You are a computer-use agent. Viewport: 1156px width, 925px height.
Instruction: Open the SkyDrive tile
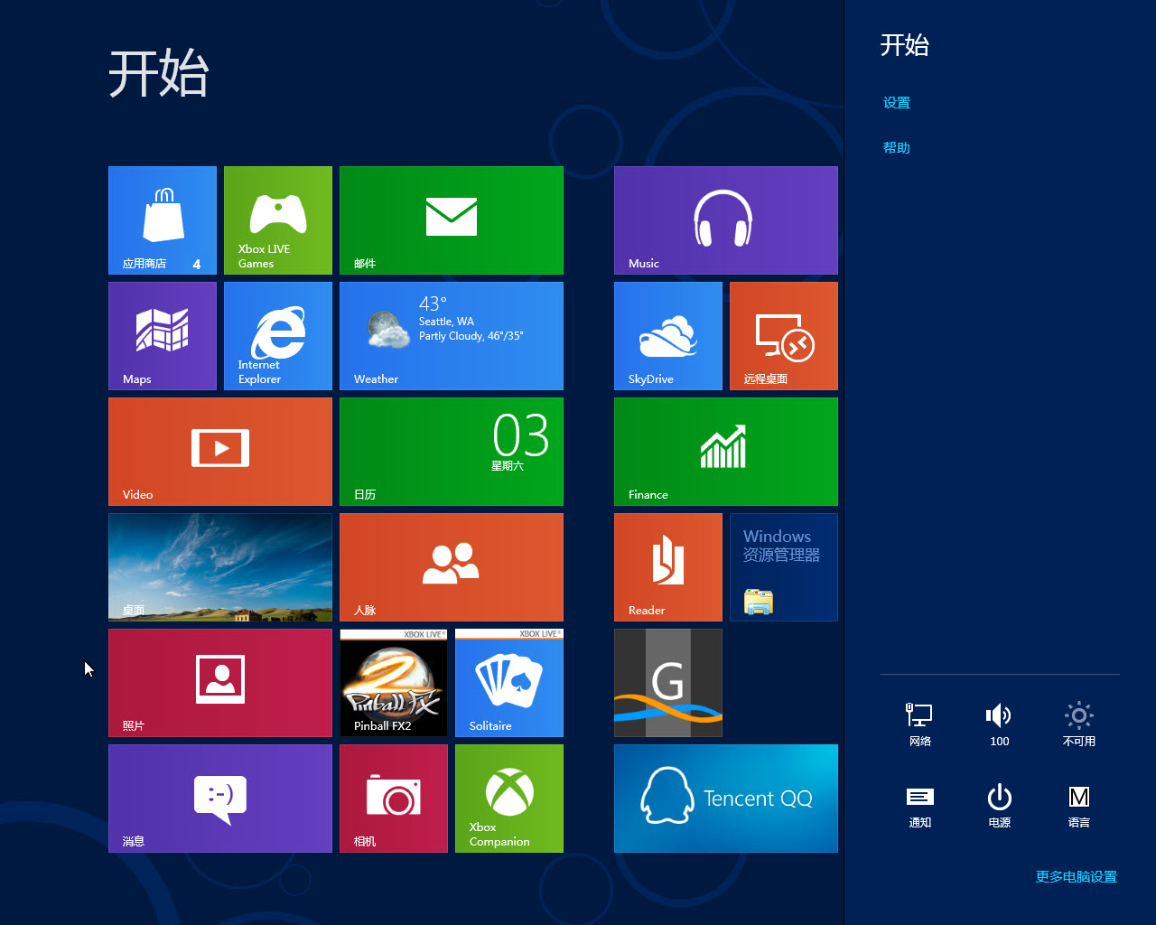pos(668,336)
